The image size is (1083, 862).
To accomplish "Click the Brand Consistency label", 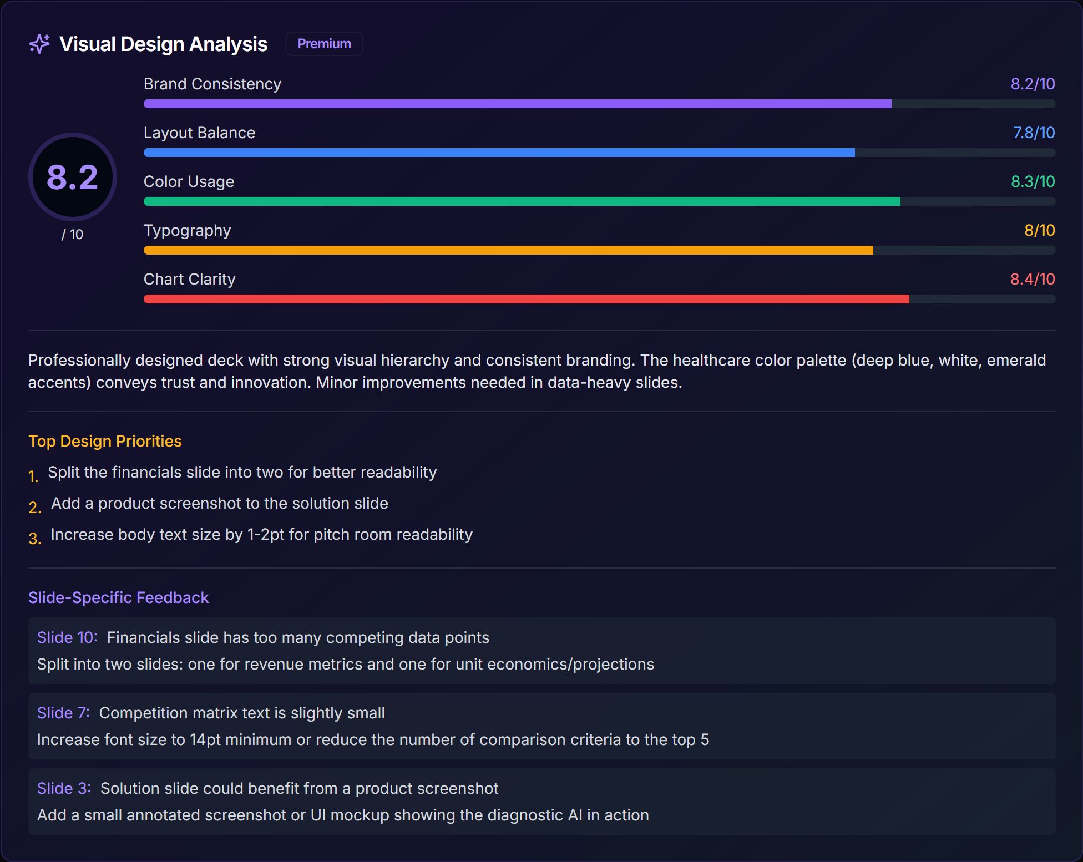I will point(212,84).
